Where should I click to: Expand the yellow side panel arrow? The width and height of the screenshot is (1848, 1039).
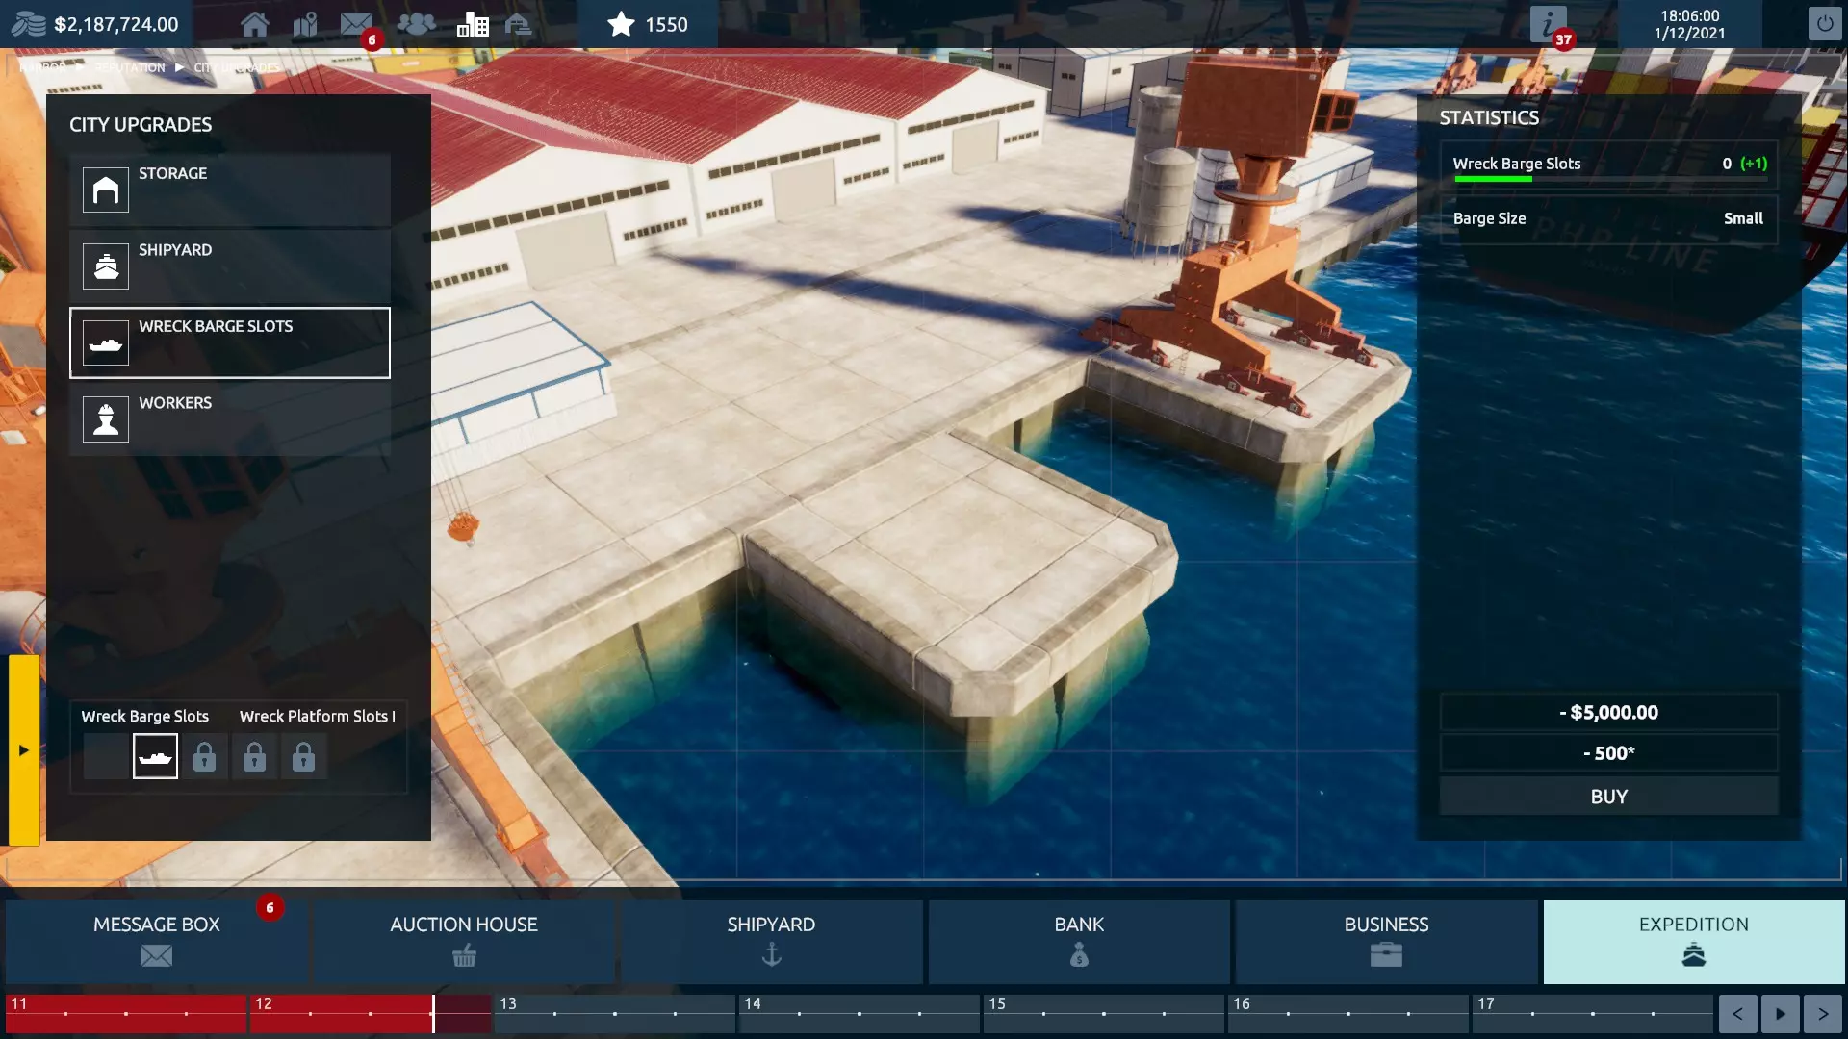(x=24, y=749)
